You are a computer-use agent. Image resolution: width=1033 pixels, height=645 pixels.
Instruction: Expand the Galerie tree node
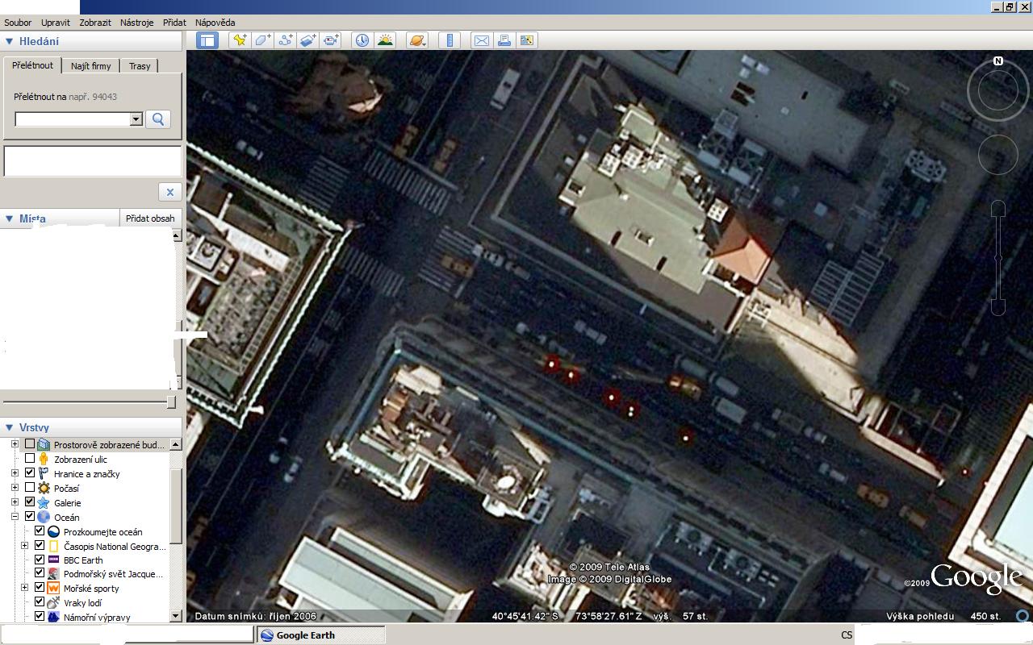[15, 502]
